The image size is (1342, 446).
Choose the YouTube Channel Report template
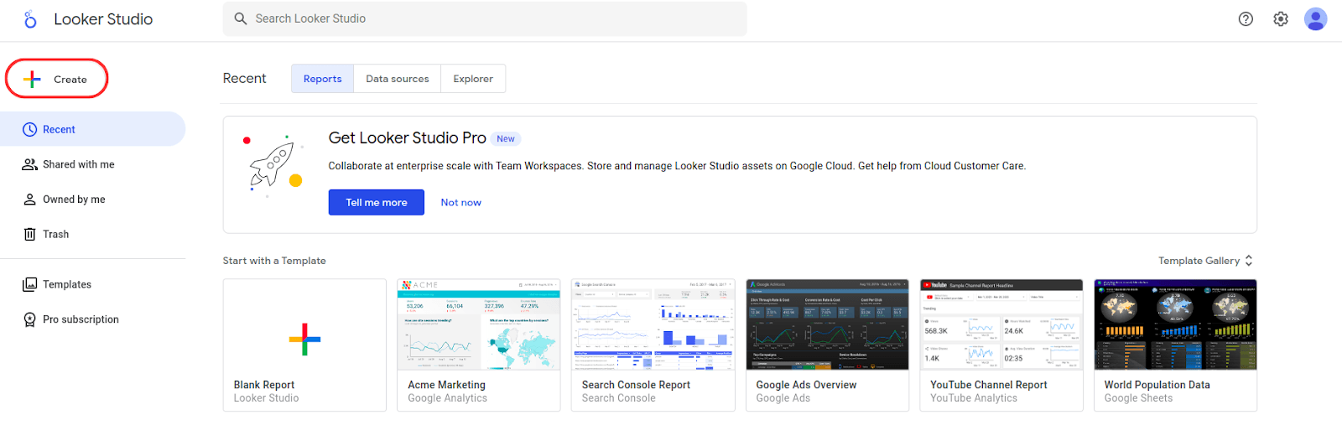[x=1001, y=325]
